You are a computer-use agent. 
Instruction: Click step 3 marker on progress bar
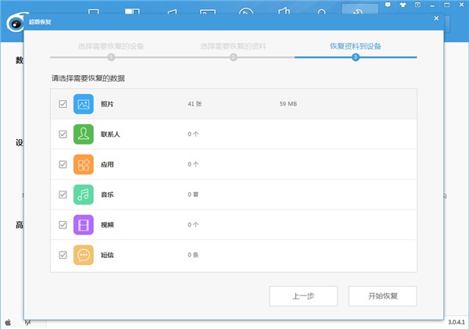(356, 57)
